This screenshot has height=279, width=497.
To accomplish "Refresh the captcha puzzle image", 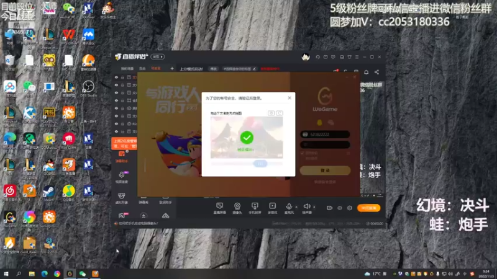I will (x=279, y=113).
